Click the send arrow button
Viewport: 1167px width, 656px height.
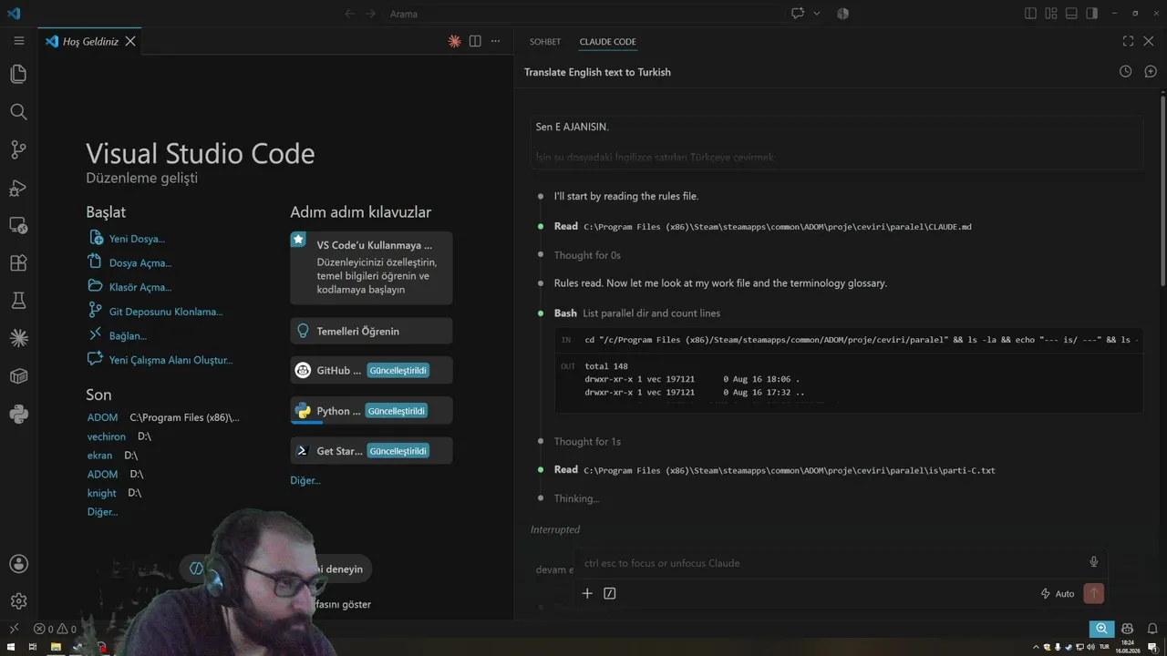tap(1093, 593)
